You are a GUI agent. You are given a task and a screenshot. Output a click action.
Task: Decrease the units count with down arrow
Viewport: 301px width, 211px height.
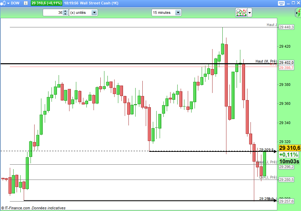click(65, 14)
